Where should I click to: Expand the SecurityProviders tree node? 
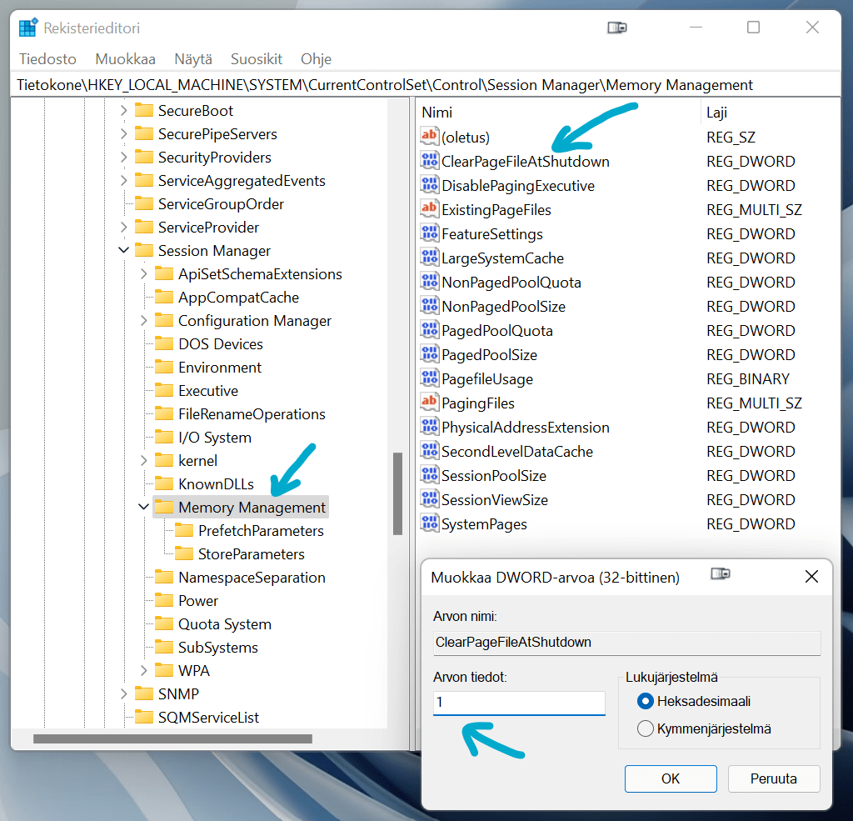tap(123, 158)
